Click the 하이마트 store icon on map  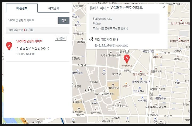coord(142,98)
